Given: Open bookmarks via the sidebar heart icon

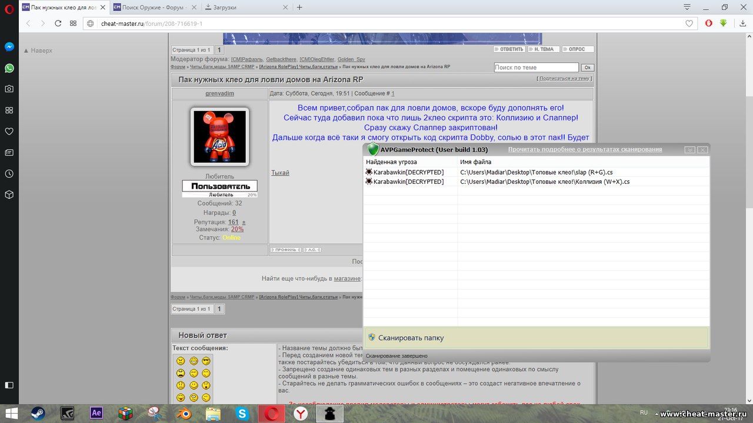Looking at the screenshot, I should click(9, 131).
